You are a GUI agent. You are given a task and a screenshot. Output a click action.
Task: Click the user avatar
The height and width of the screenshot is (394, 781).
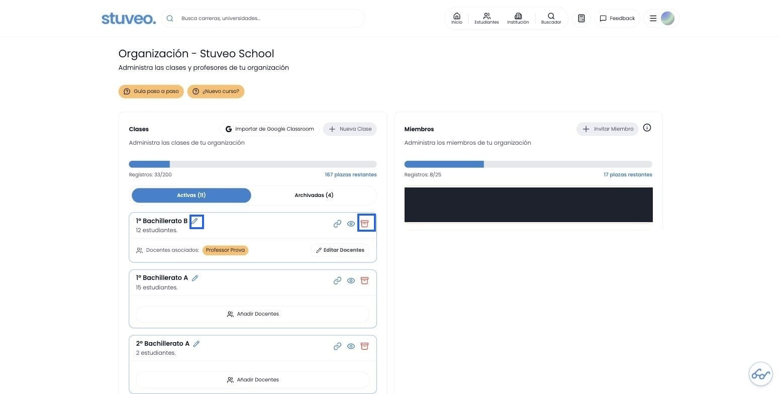(x=667, y=18)
